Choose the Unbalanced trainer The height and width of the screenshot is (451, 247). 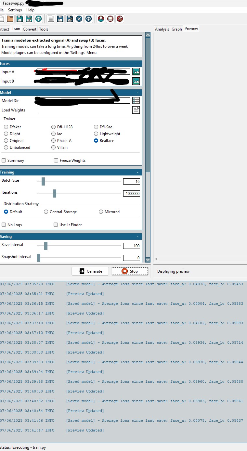point(17,148)
